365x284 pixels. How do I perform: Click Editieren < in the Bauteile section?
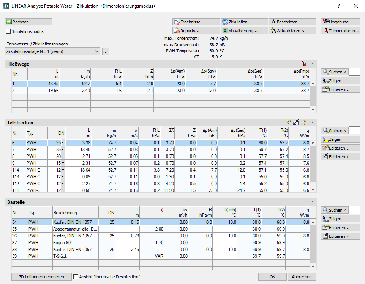341,236
